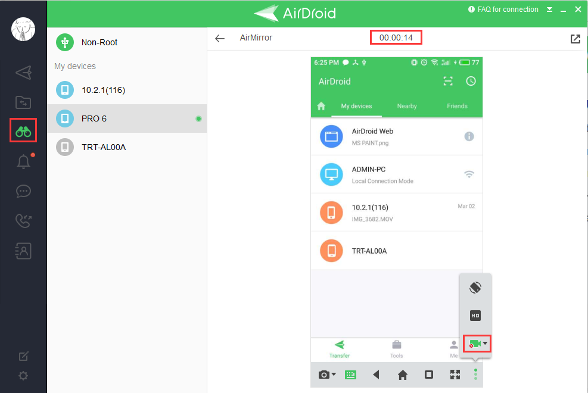Click the screen recording camera button

click(x=475, y=344)
